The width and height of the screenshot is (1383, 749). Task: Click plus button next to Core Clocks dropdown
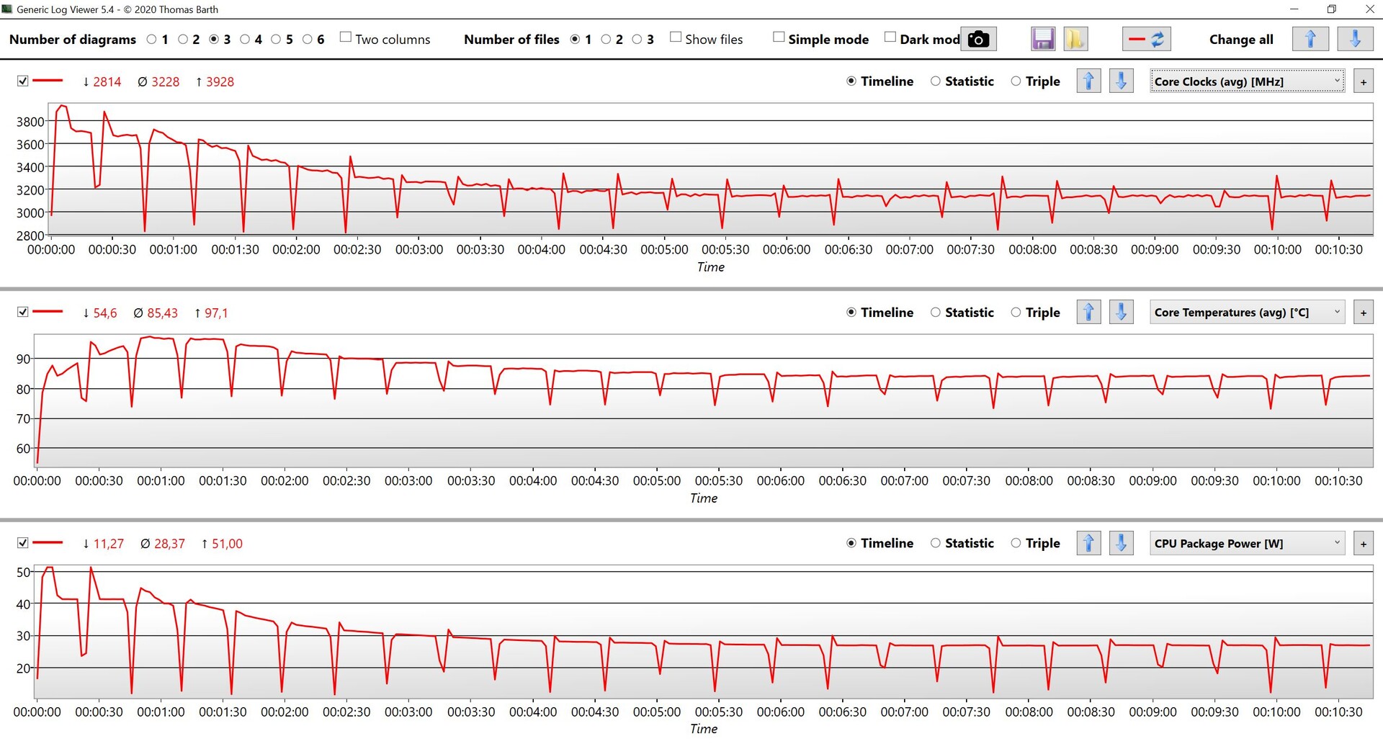1363,82
